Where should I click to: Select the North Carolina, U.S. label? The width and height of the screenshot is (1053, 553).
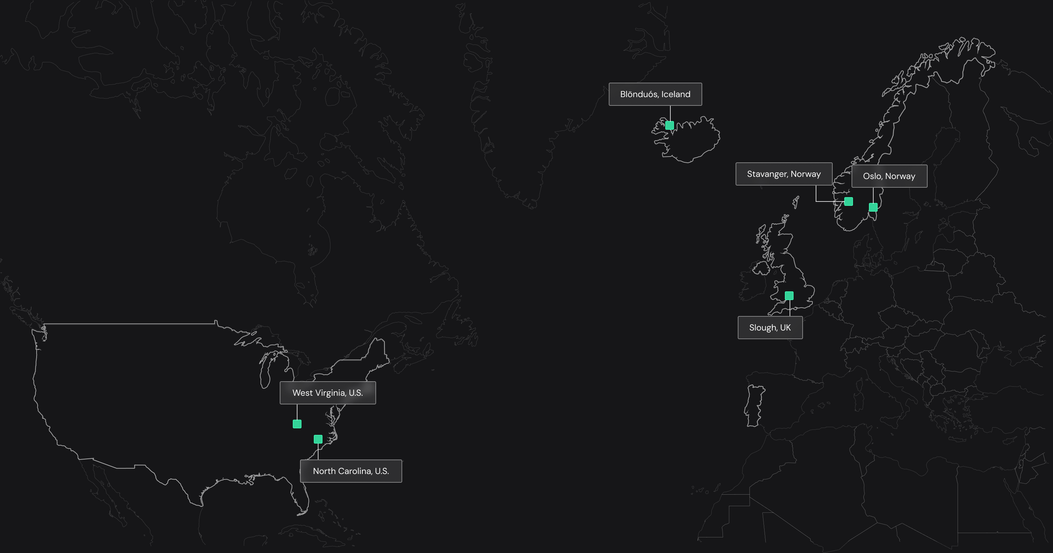click(x=351, y=471)
